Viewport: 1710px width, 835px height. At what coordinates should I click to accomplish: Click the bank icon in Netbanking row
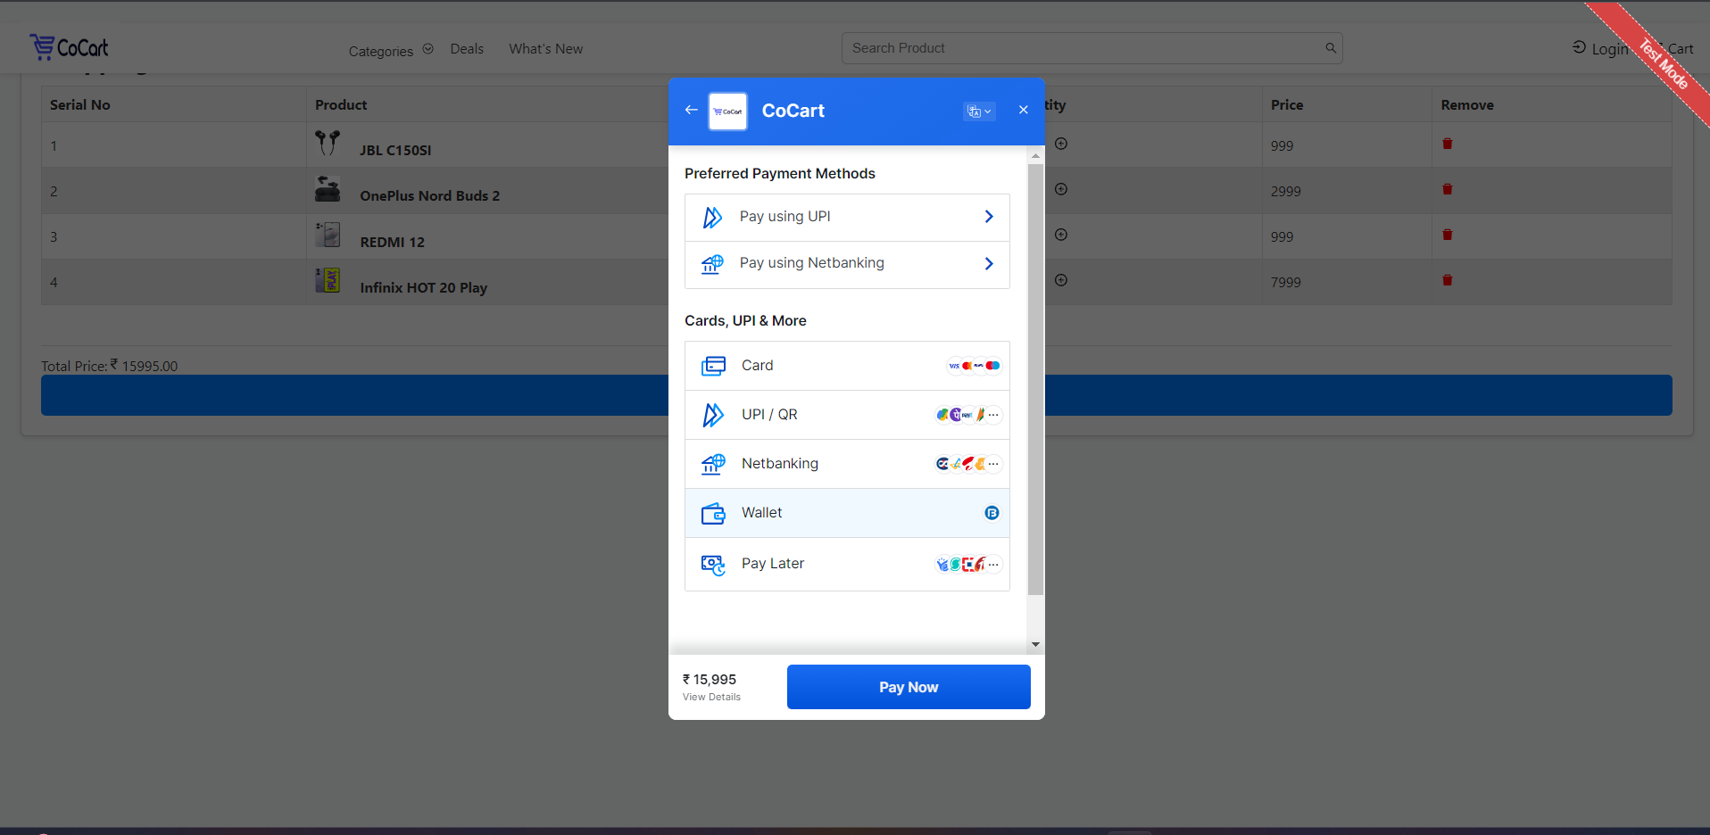pyautogui.click(x=713, y=464)
